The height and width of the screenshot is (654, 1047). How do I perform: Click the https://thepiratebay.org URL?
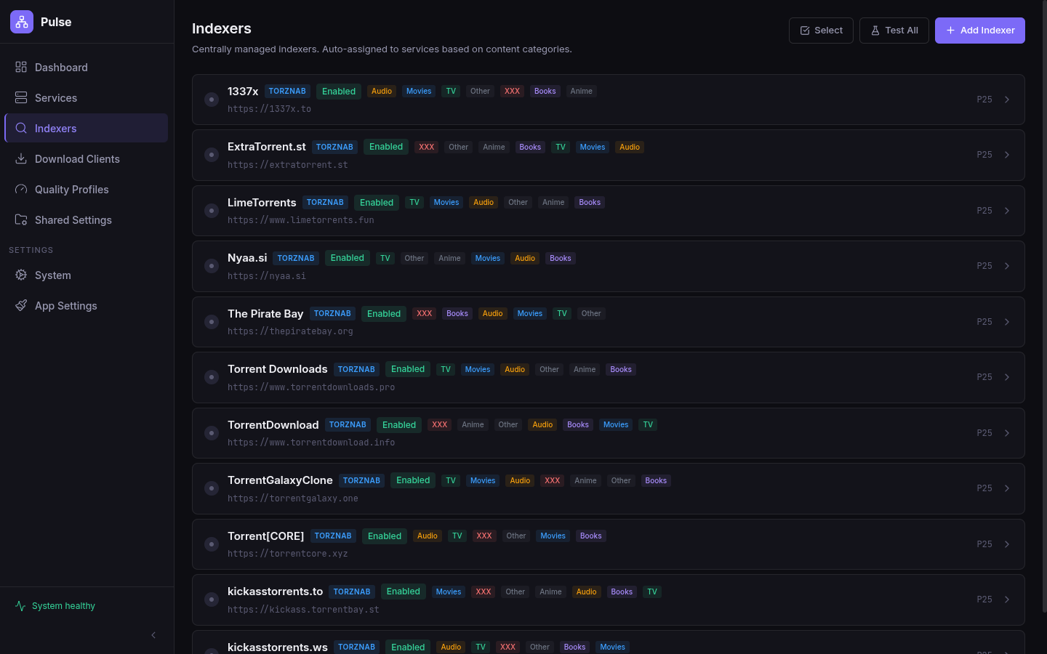click(290, 331)
